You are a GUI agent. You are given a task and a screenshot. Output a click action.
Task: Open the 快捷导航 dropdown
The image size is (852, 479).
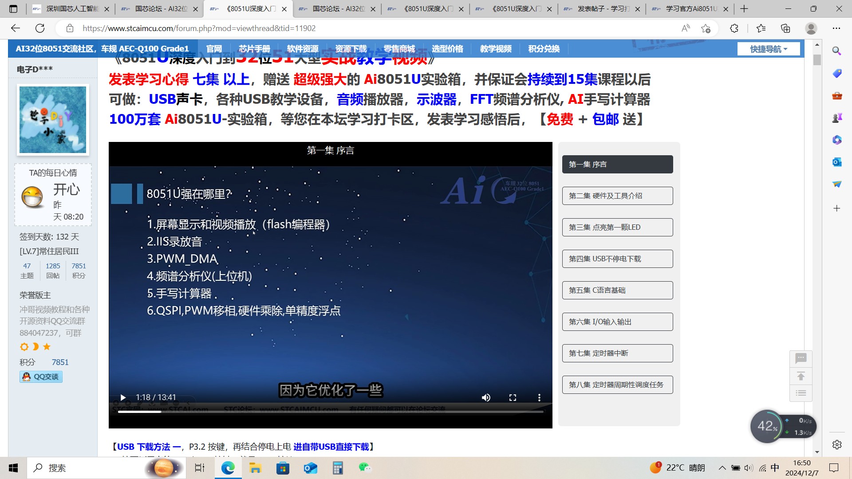click(769, 49)
